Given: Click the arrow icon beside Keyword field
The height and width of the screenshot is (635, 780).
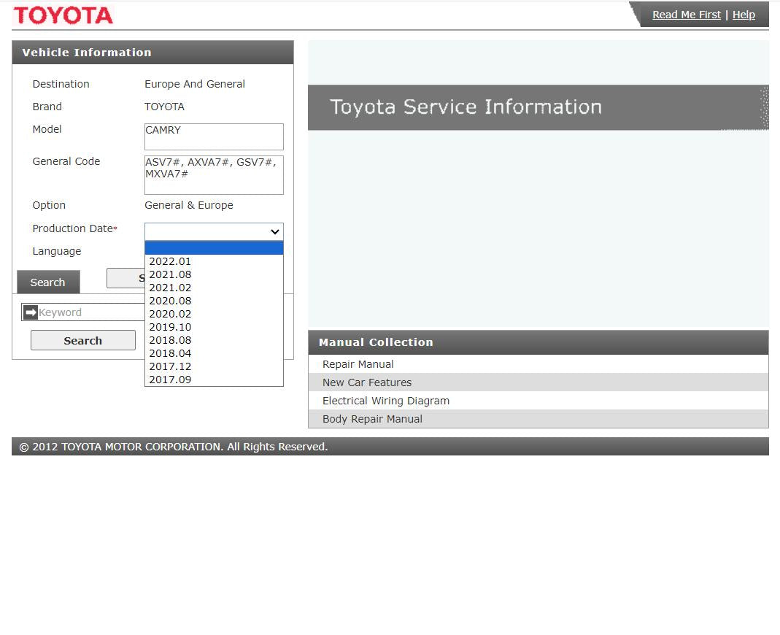Looking at the screenshot, I should click(x=31, y=312).
